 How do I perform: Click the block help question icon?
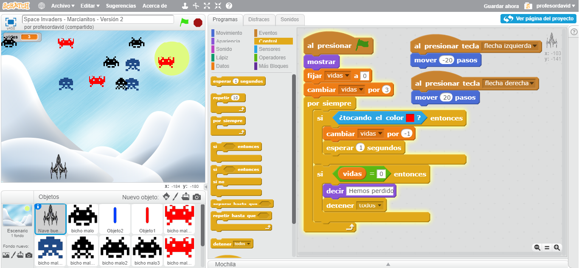[229, 6]
